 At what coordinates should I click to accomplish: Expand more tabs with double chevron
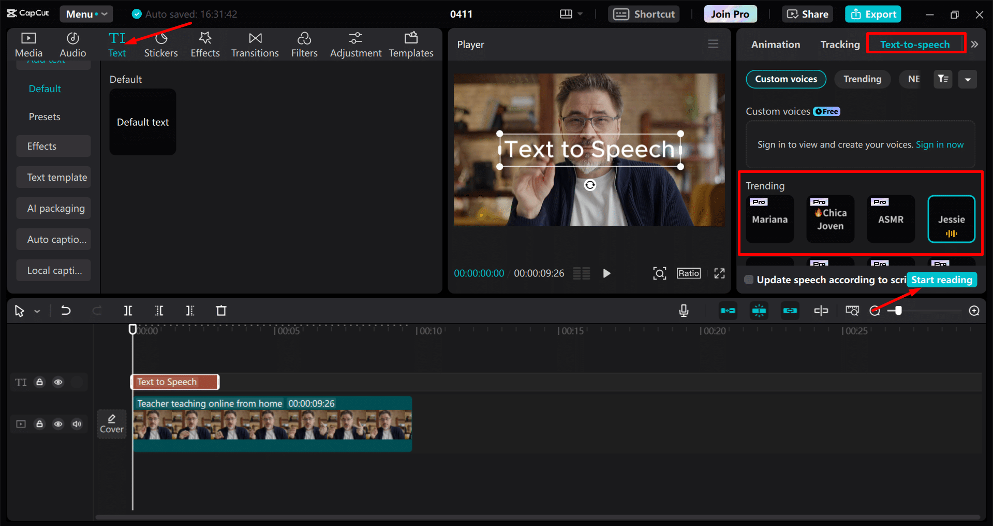[x=974, y=45]
